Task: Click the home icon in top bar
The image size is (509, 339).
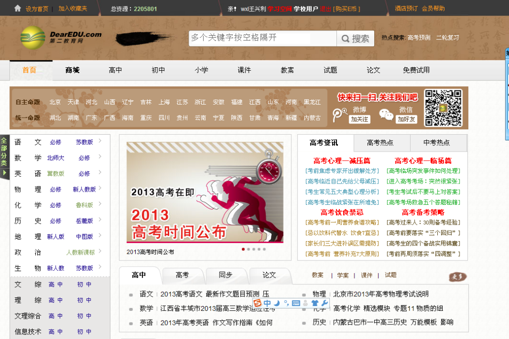Action: coord(18,8)
